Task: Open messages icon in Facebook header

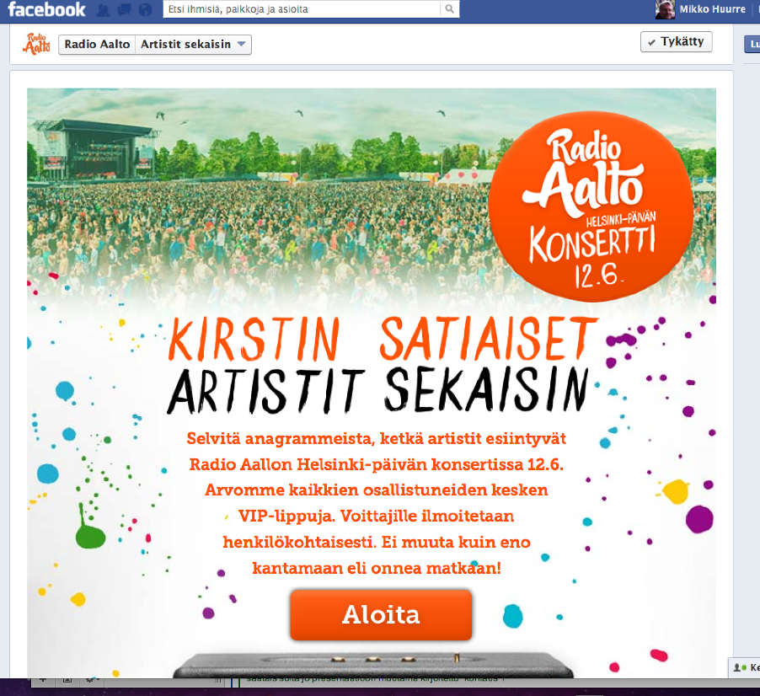Action: 124,10
